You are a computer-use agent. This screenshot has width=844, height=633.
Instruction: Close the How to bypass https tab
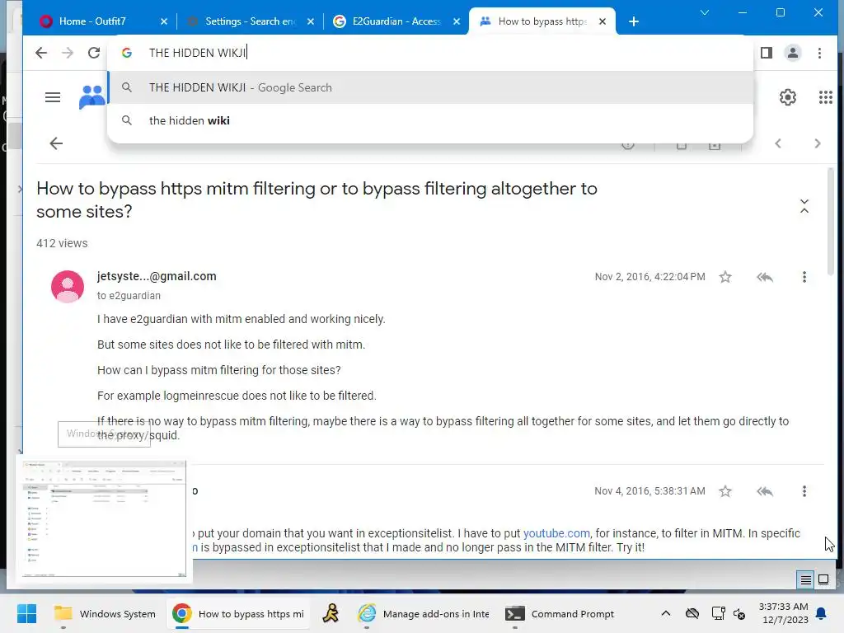[x=603, y=21]
